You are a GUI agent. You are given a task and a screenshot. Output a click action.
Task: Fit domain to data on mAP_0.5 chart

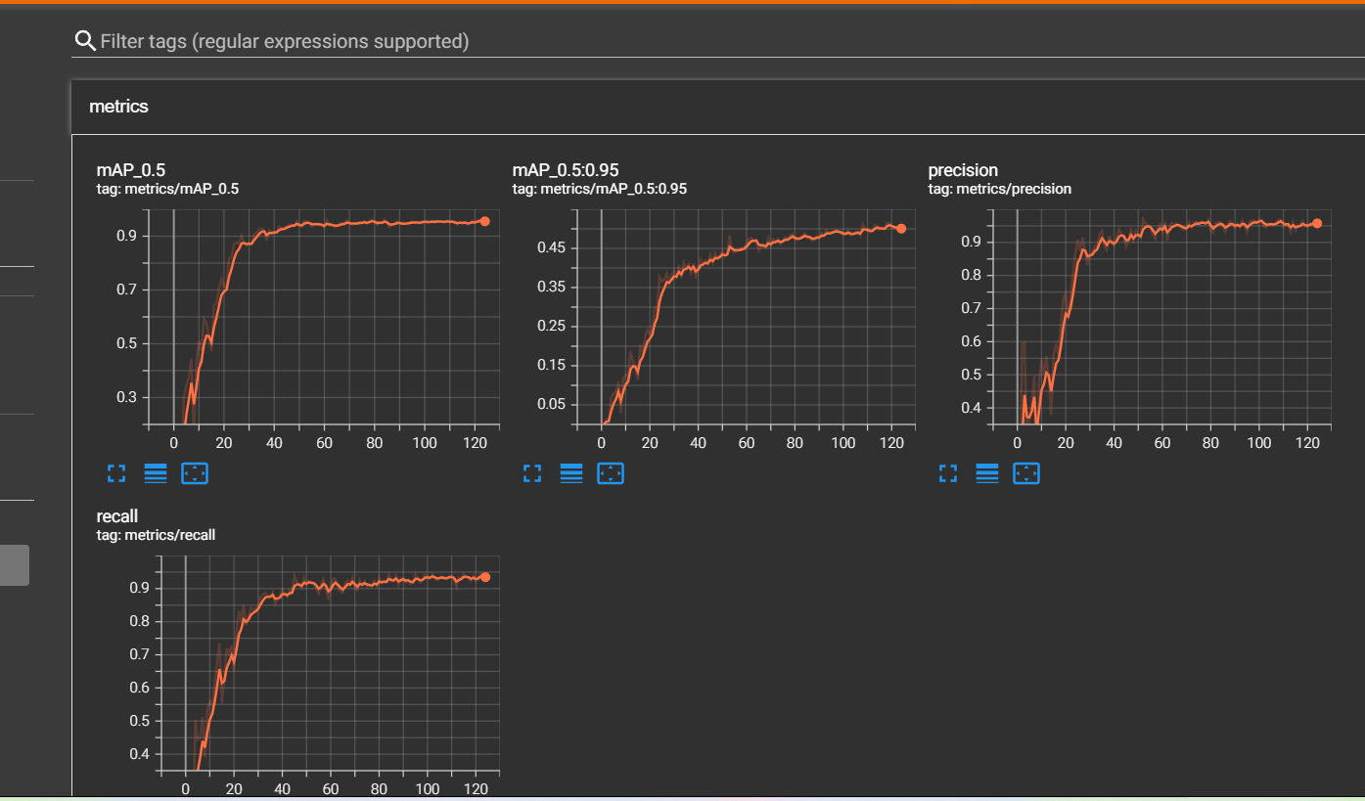click(x=196, y=474)
